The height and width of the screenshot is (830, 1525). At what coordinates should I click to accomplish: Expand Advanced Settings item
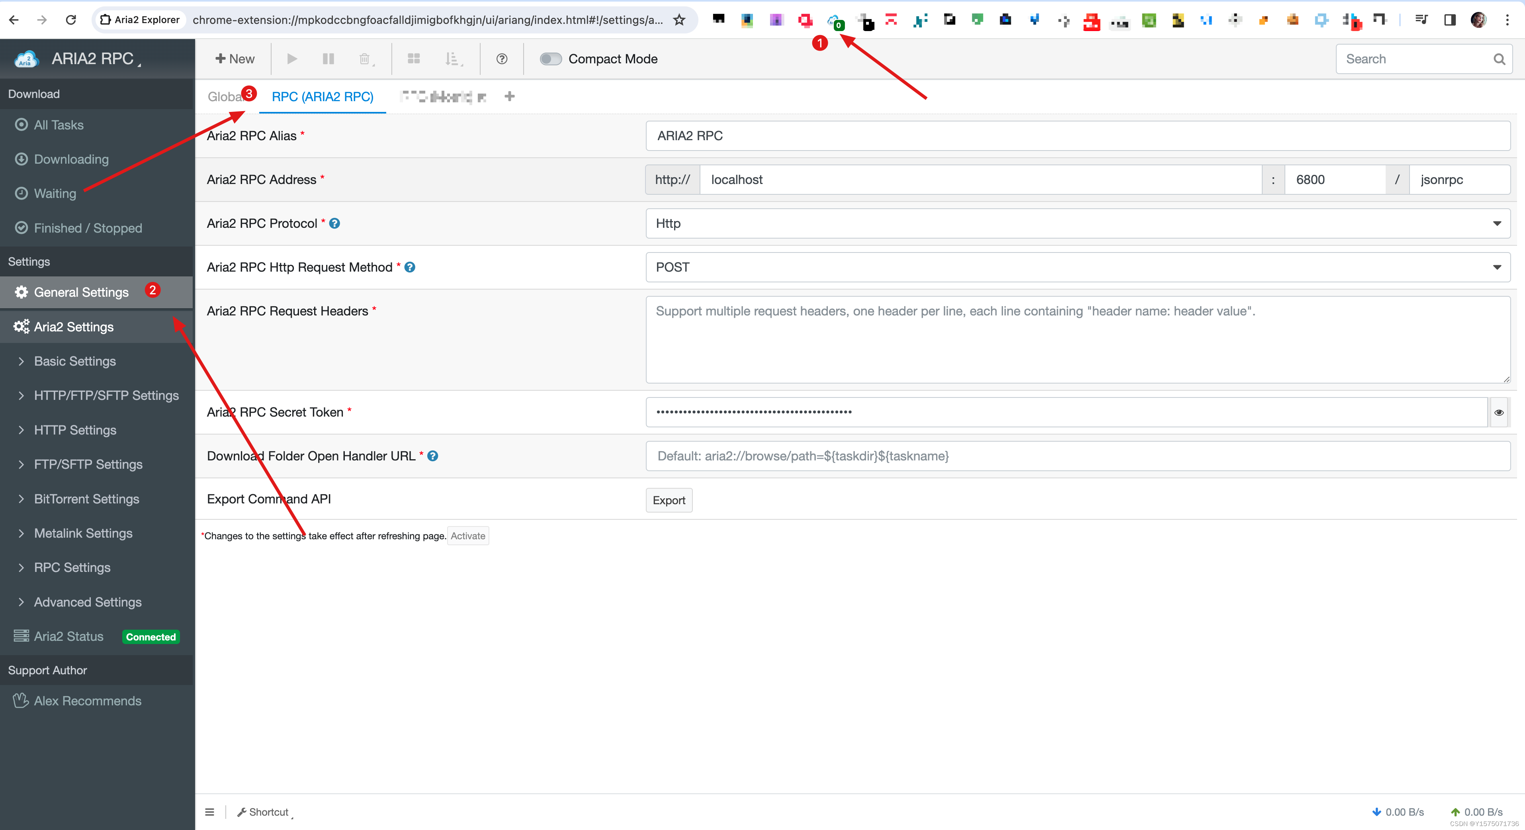point(88,602)
